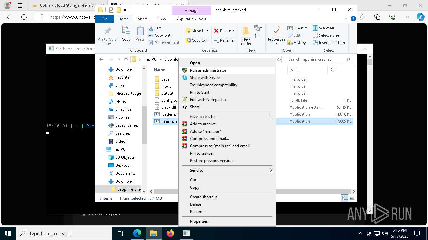The height and width of the screenshot is (240, 428).
Task: Reload the Edge browser page
Action: point(24,17)
